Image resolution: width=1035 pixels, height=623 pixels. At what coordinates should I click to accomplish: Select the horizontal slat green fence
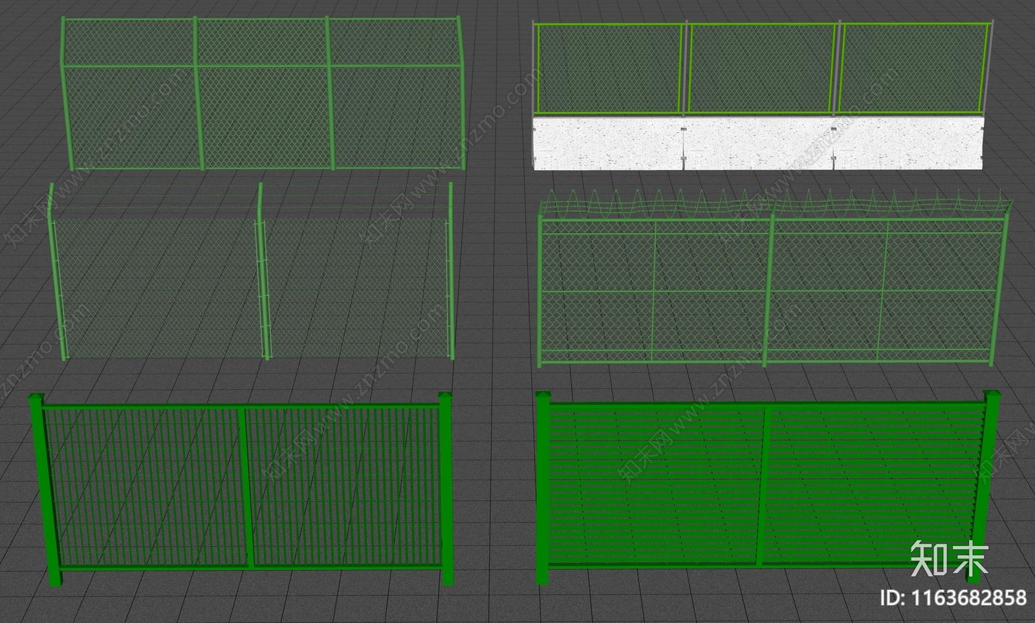click(767, 487)
